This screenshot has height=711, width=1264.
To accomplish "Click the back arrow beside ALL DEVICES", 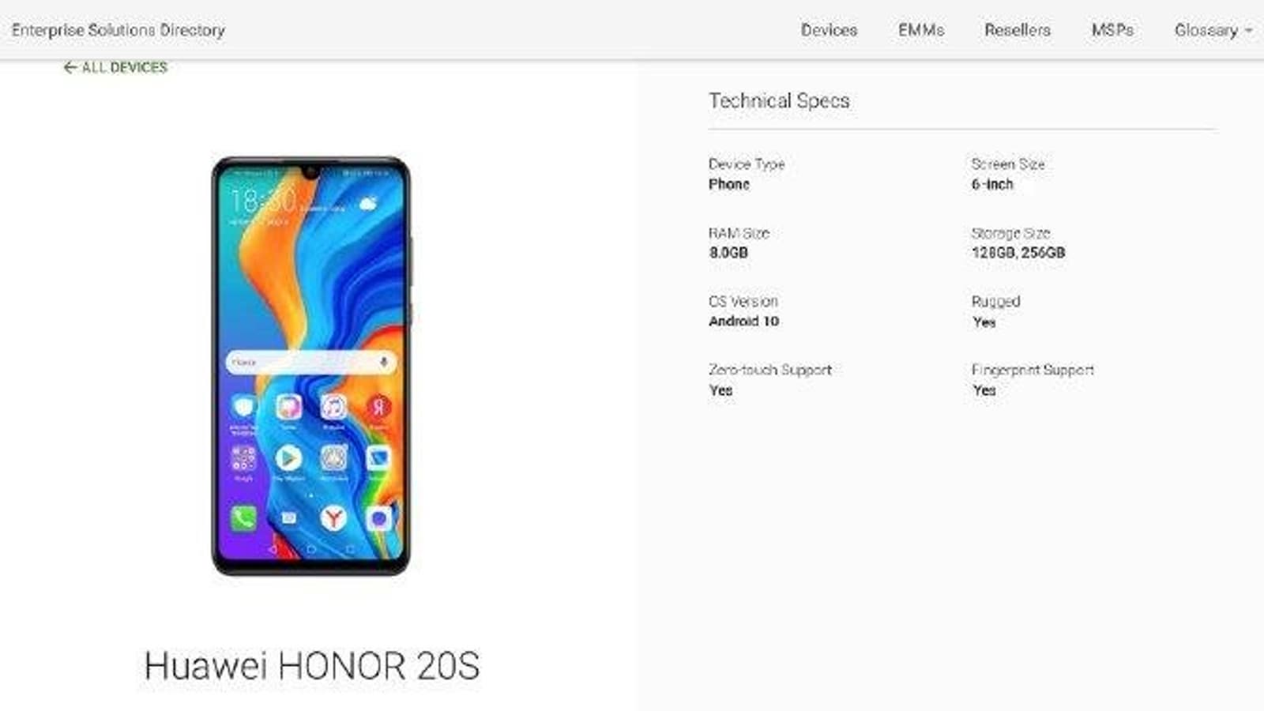I will (x=70, y=68).
